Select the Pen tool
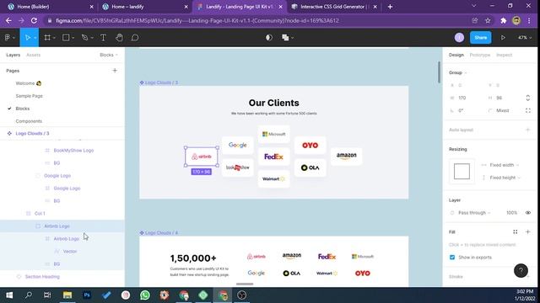 [x=84, y=37]
